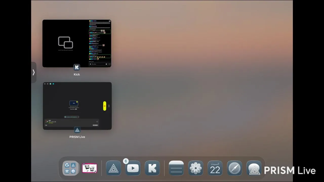Screen dimensions: 324x182
Task: Expand the side chevron on the left edge
Action: (34, 73)
